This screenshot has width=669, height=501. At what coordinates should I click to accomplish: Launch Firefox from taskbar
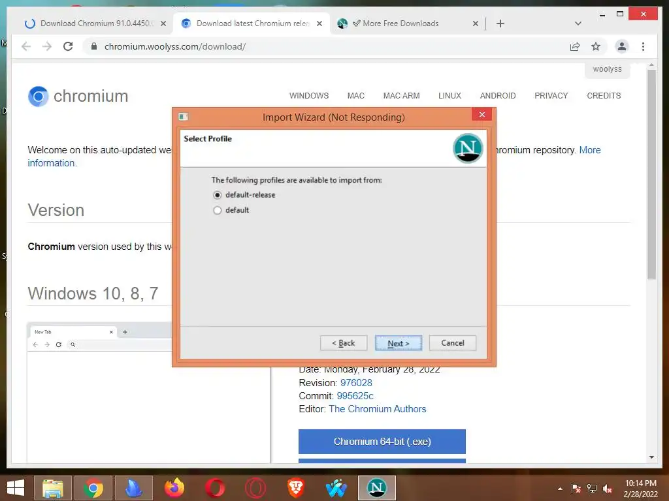[x=174, y=488]
